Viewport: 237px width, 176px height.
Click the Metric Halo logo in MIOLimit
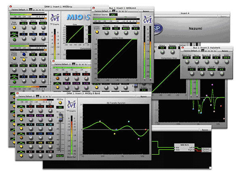pyautogui.click(x=147, y=19)
